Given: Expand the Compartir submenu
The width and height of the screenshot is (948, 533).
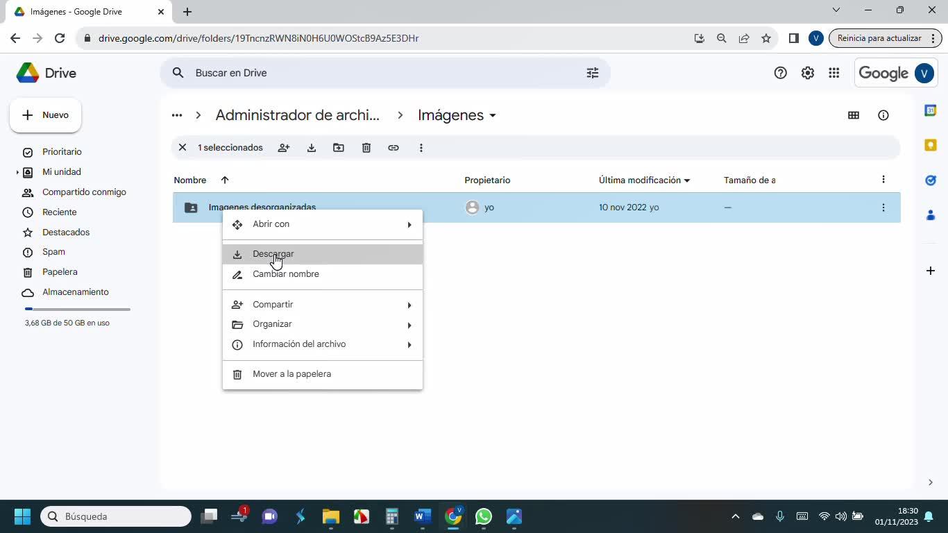Looking at the screenshot, I should point(323,305).
